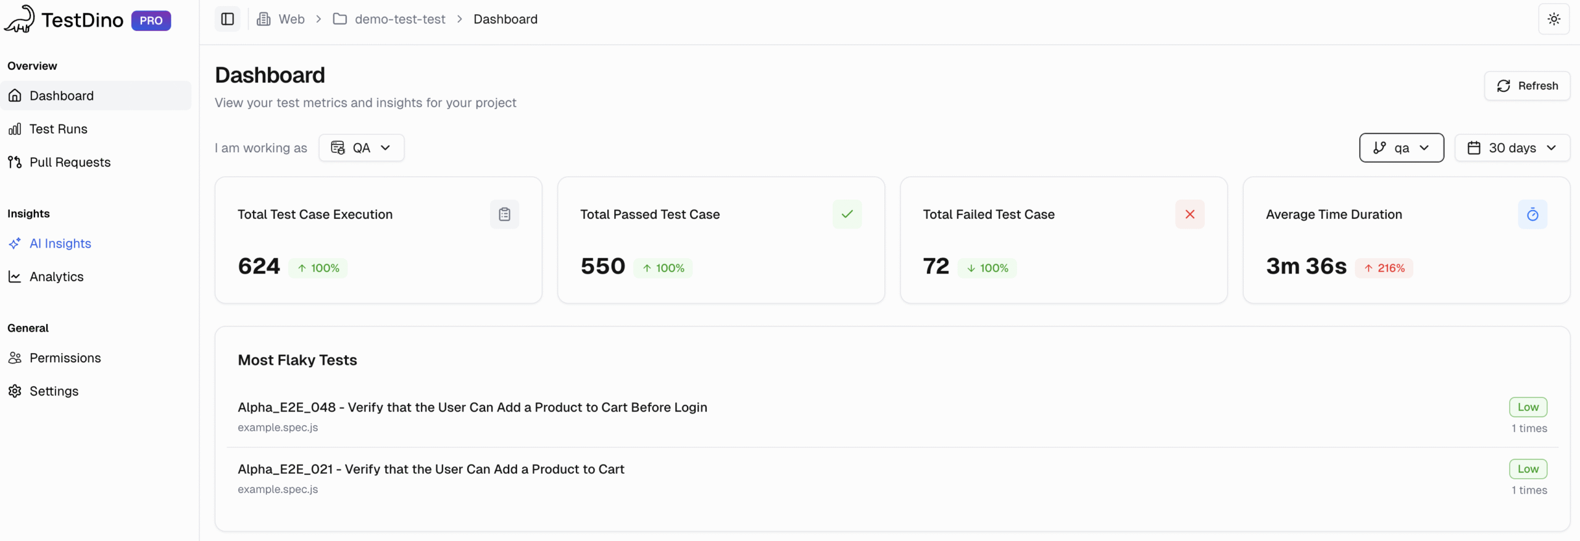
Task: Toggle the sidebar collapse icon
Action: (227, 19)
